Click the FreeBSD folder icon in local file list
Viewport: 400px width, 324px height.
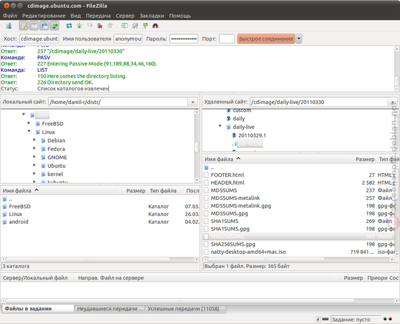(x=5, y=207)
